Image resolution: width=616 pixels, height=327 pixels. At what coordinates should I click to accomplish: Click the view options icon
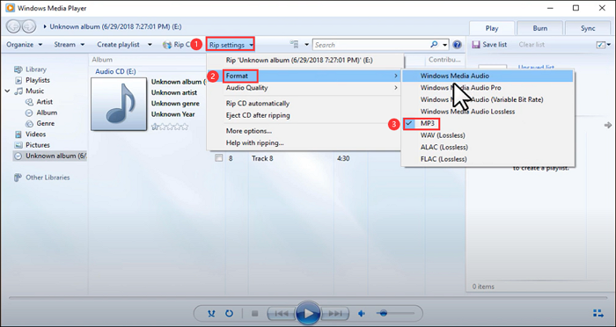point(294,45)
